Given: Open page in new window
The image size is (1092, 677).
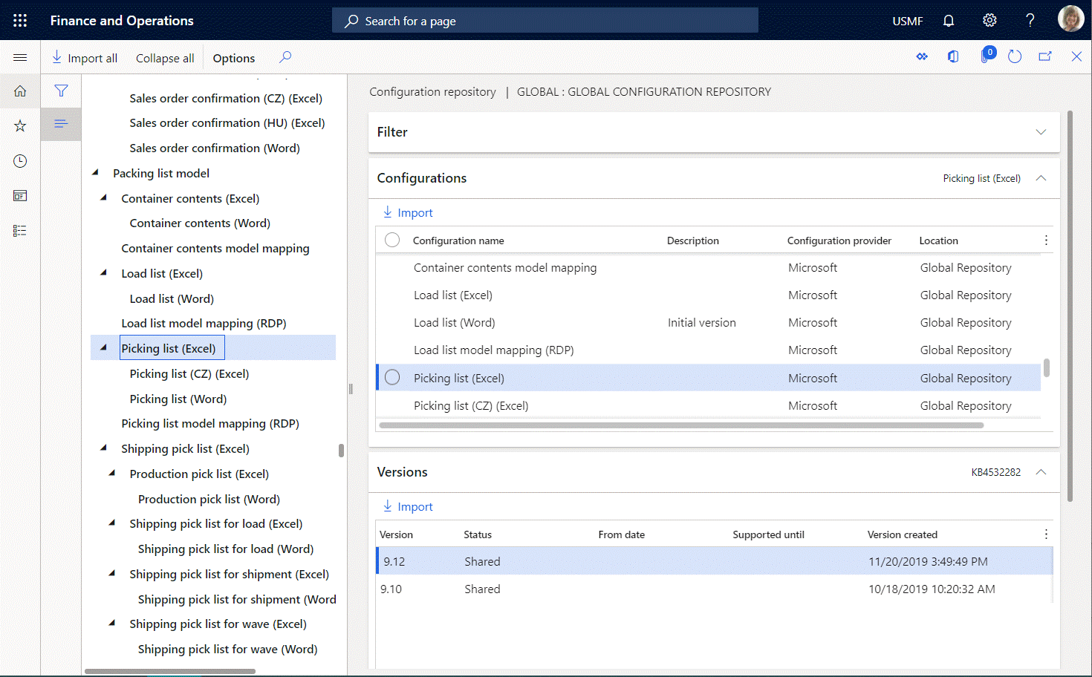Looking at the screenshot, I should [x=1045, y=56].
